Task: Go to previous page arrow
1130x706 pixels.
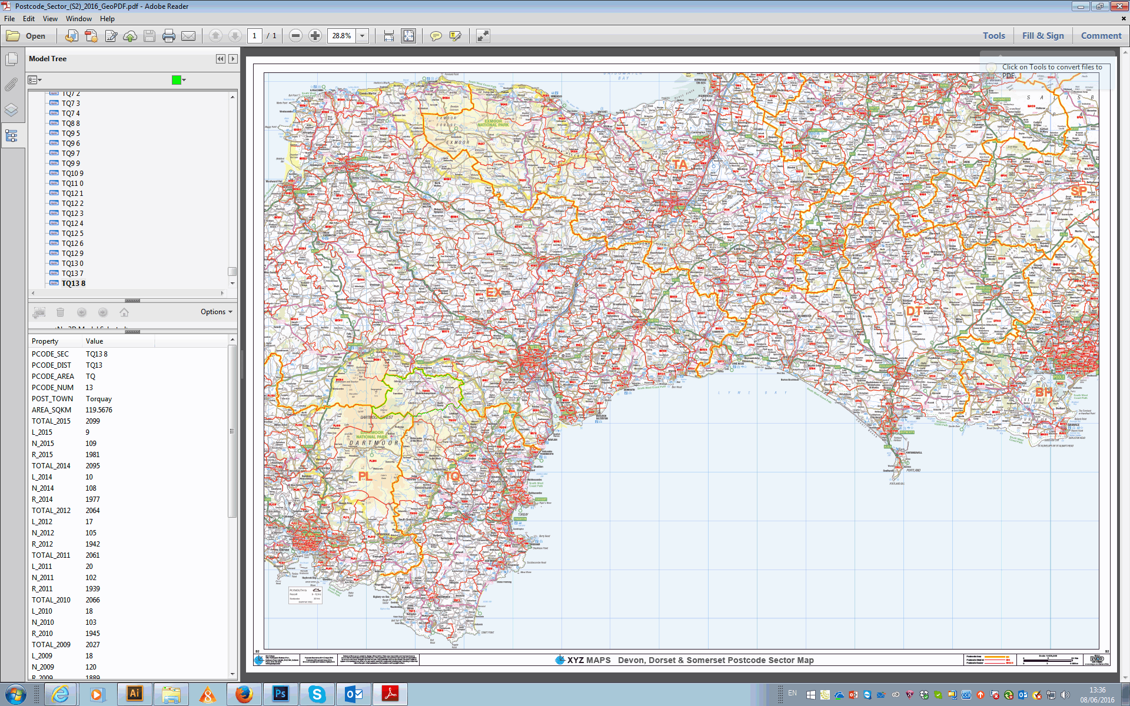Action: 215,36
